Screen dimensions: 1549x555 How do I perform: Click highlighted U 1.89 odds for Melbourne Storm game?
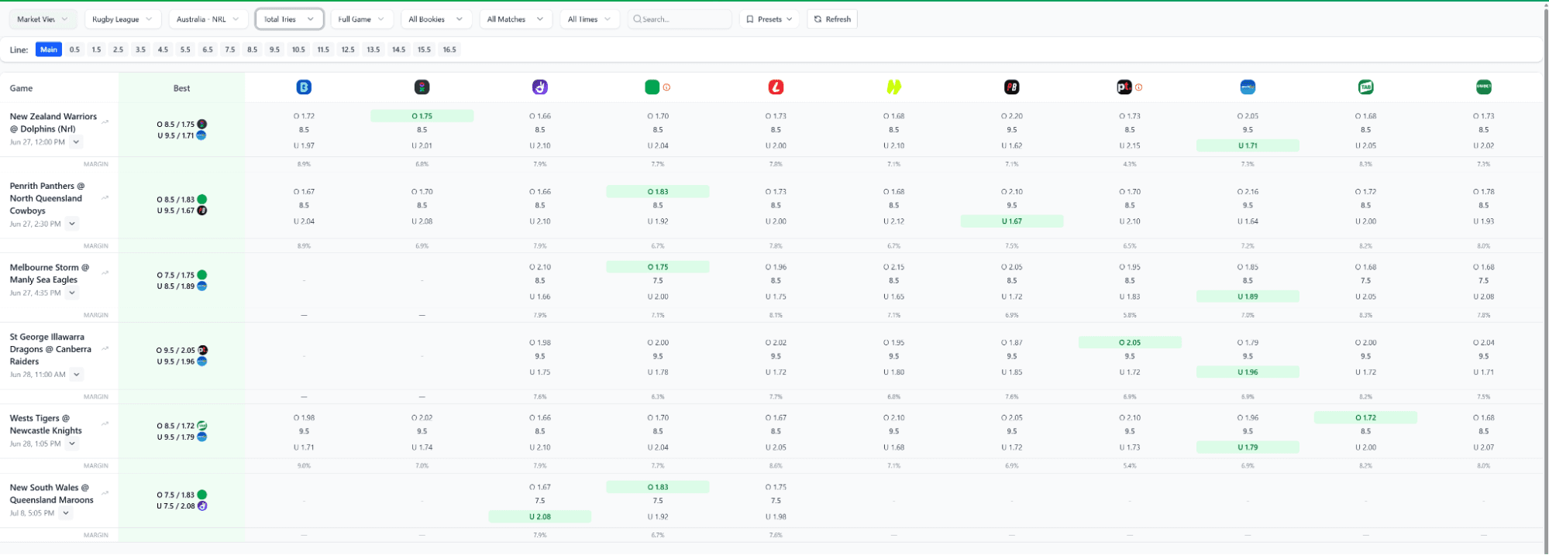[1248, 296]
